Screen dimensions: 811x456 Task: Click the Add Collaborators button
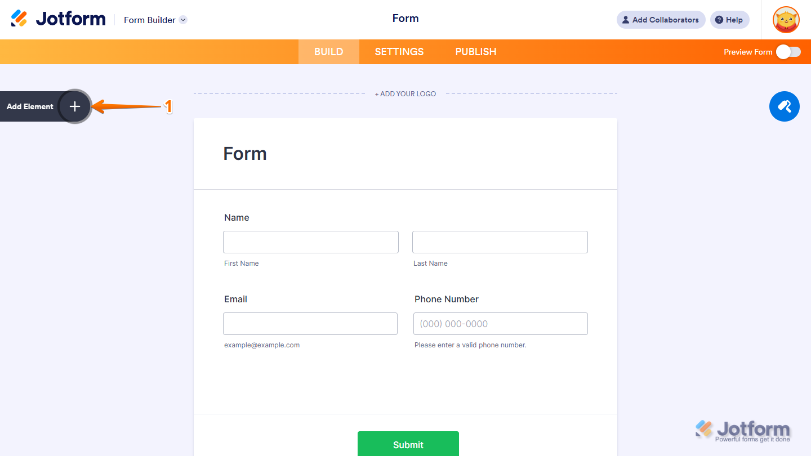pos(660,20)
